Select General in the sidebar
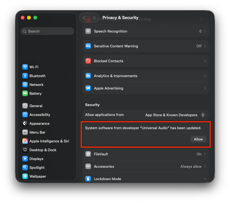The height and width of the screenshot is (203, 230). click(36, 106)
